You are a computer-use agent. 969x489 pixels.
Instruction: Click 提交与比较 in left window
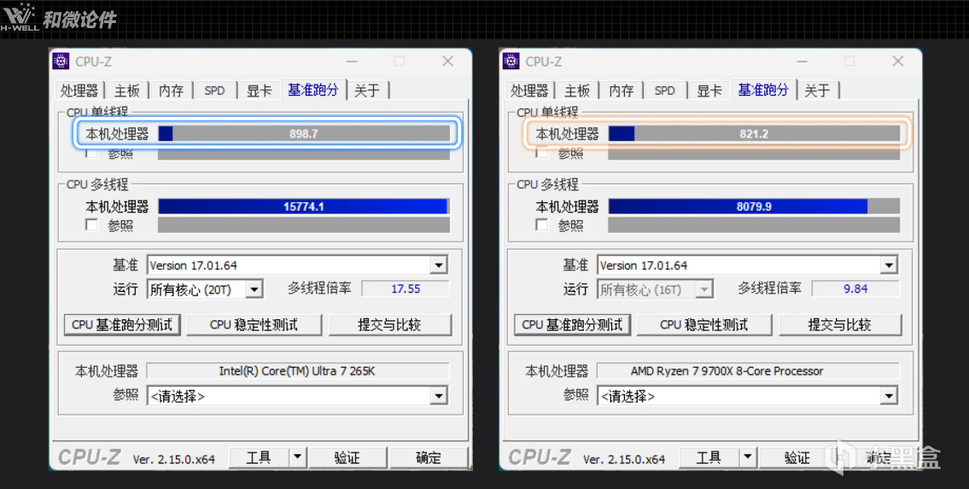click(390, 325)
